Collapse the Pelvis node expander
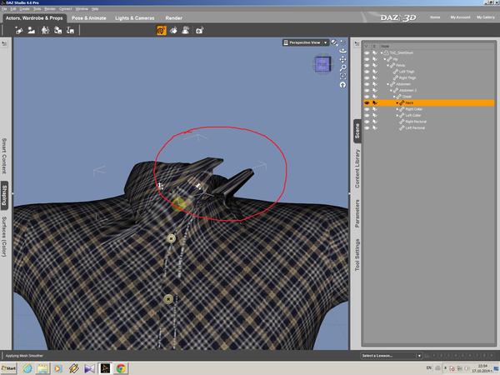The height and width of the screenshot is (375, 500). point(388,65)
